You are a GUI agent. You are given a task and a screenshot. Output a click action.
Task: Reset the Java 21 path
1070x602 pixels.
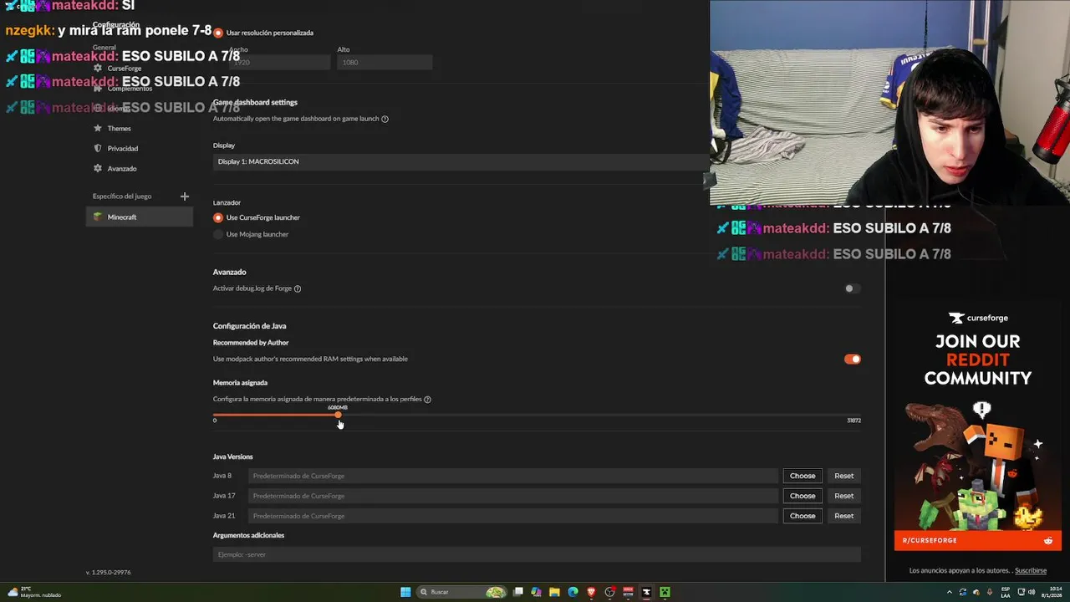(844, 516)
